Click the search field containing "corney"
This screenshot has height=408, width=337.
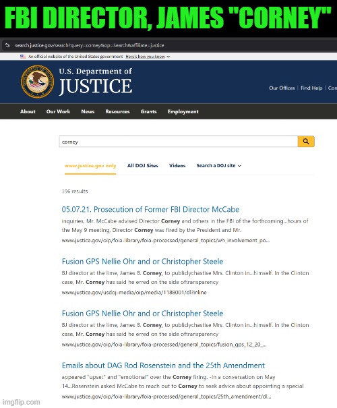(179, 142)
